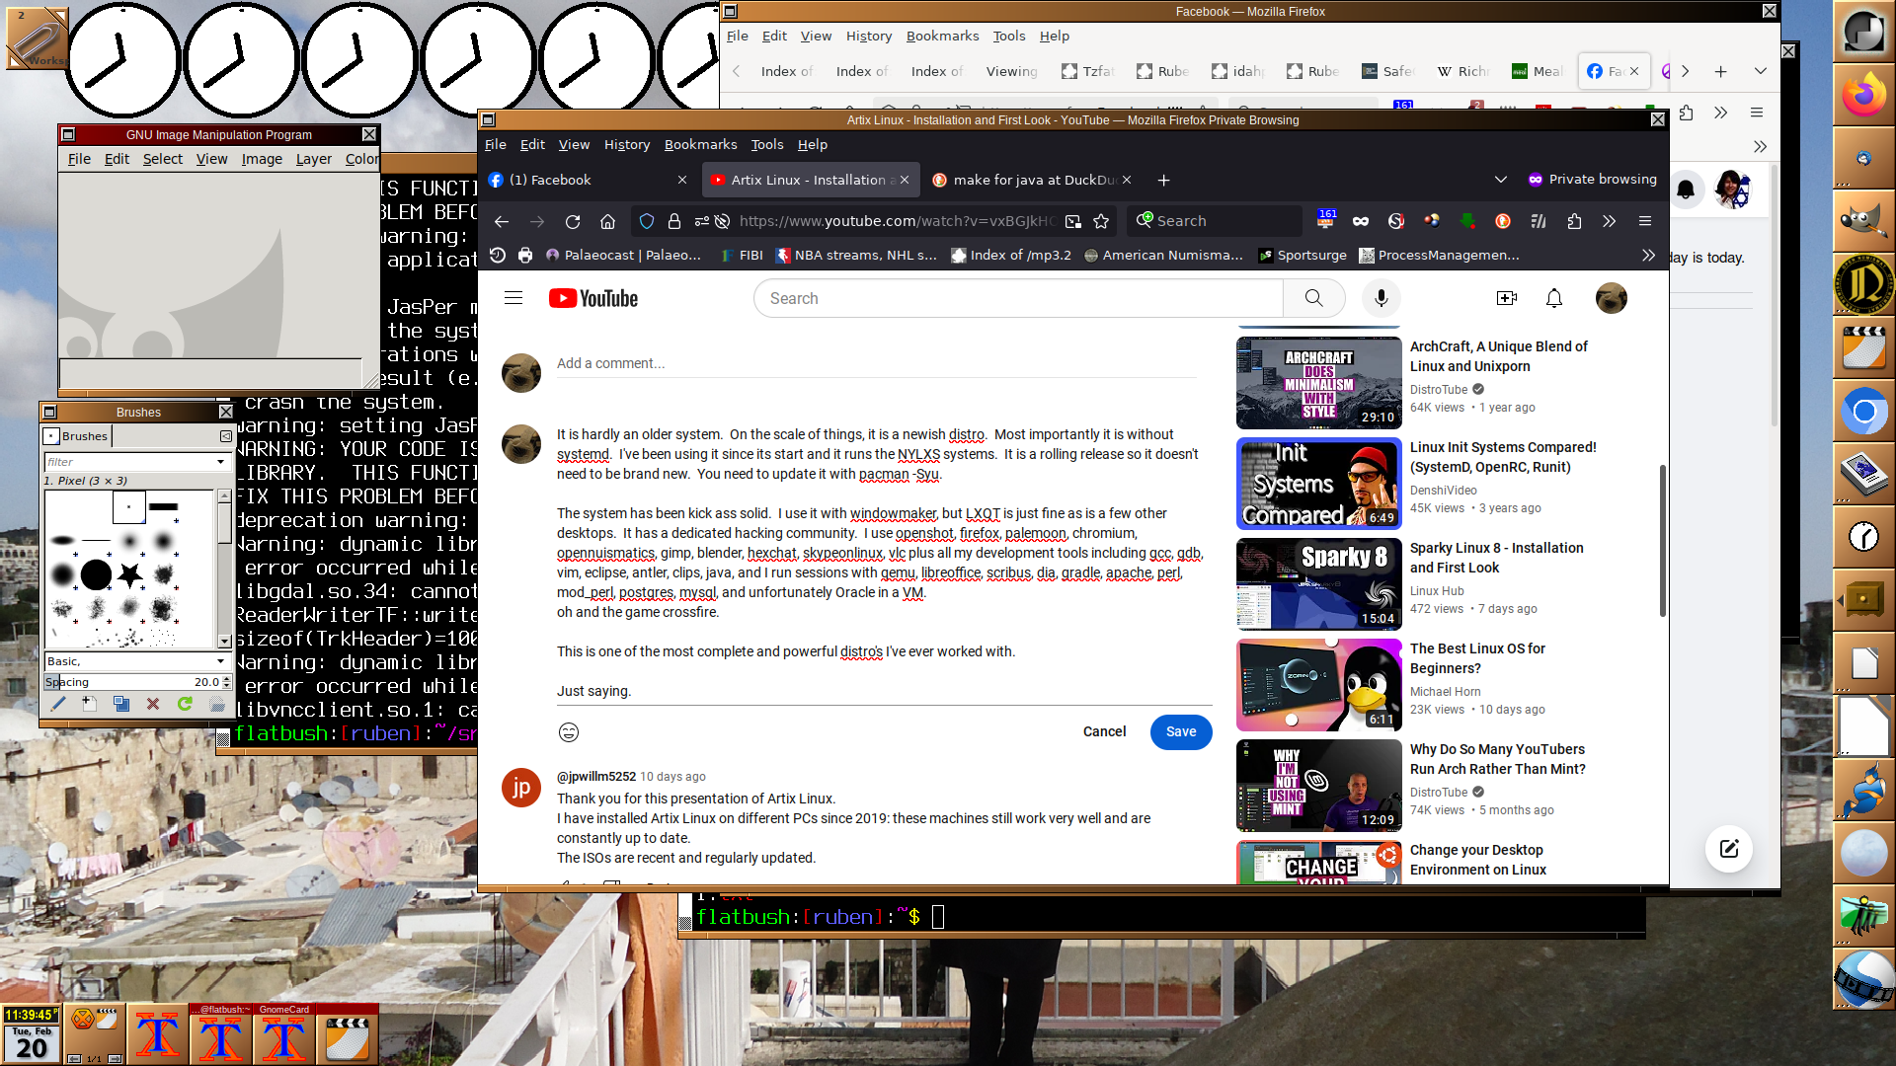Click the Firefox search bar field

[1216, 221]
